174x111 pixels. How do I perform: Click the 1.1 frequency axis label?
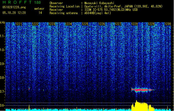(x=2, y=36)
